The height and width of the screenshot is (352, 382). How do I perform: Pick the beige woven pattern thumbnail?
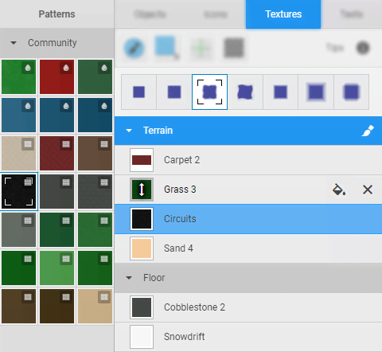click(18, 153)
